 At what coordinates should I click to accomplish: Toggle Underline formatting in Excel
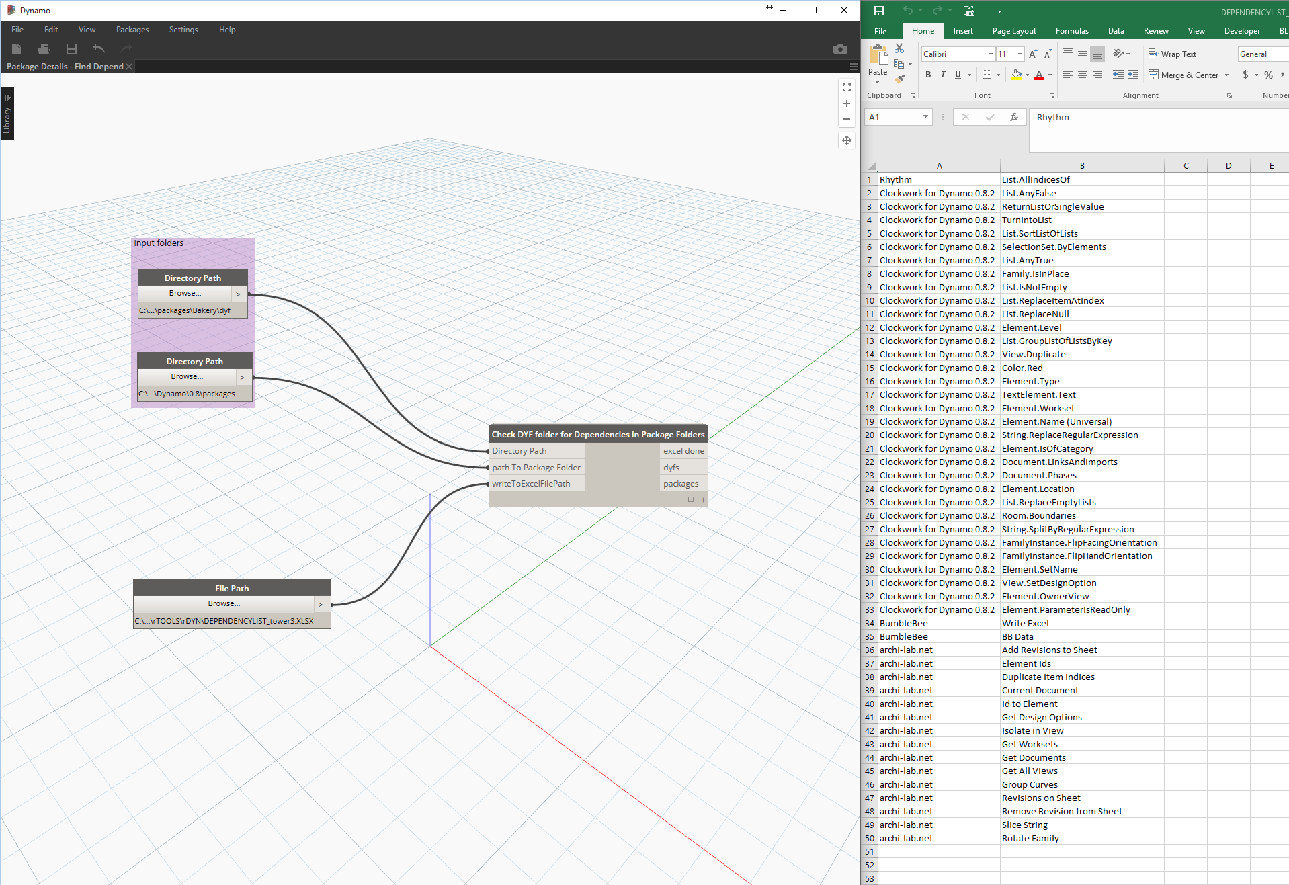[958, 75]
